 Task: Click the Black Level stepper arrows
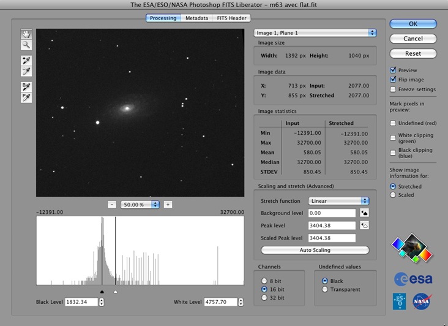pos(102,302)
